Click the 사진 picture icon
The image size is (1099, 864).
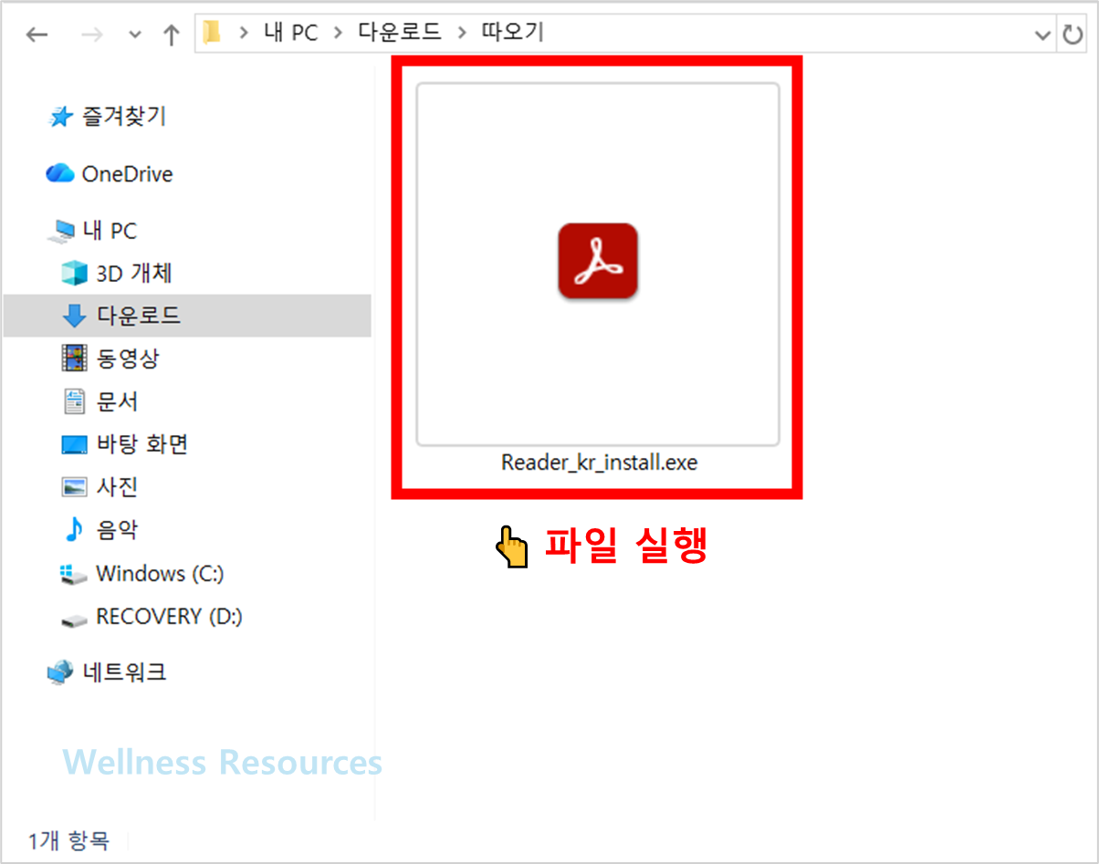[x=74, y=487]
